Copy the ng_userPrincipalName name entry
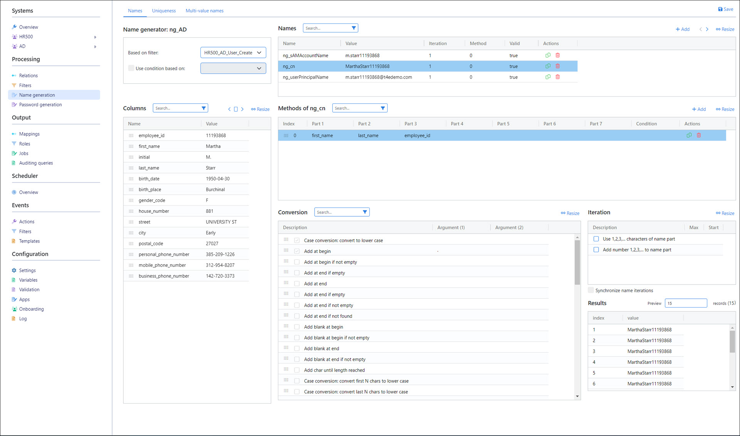This screenshot has width=740, height=436. pyautogui.click(x=548, y=77)
